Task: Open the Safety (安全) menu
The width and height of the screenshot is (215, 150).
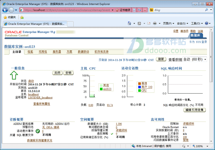Action: click(182, 23)
